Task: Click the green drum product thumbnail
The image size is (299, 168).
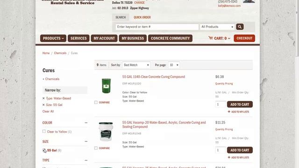Action: point(106,86)
